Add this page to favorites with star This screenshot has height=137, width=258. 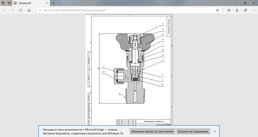click(x=217, y=10)
